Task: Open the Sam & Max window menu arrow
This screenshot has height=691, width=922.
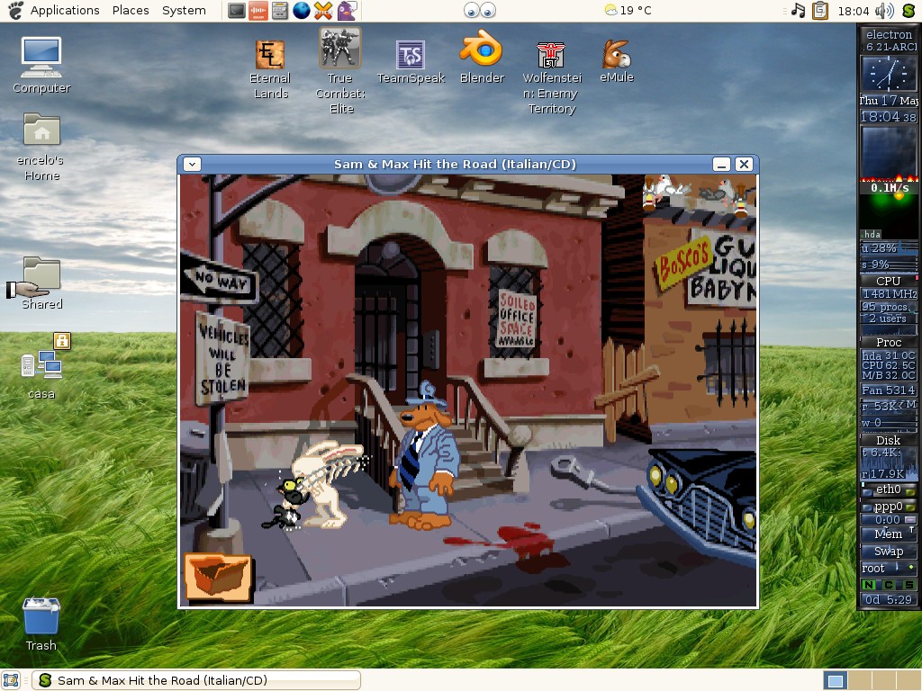Action: pos(193,165)
